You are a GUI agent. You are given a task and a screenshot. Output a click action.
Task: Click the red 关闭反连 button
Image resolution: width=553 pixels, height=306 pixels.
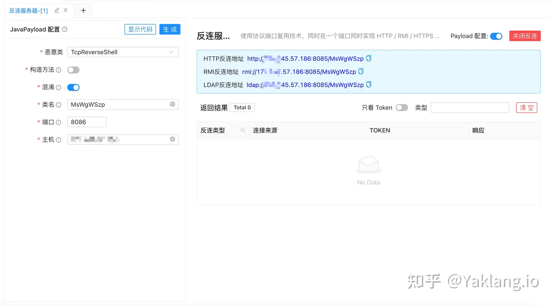click(x=525, y=36)
